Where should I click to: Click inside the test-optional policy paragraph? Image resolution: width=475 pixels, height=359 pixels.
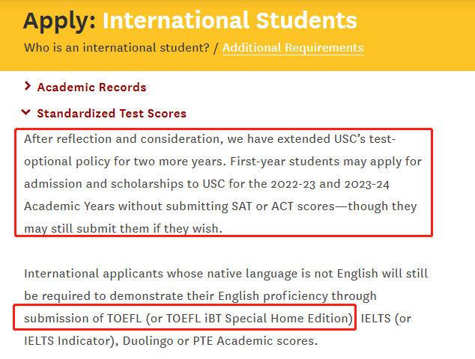click(x=223, y=183)
